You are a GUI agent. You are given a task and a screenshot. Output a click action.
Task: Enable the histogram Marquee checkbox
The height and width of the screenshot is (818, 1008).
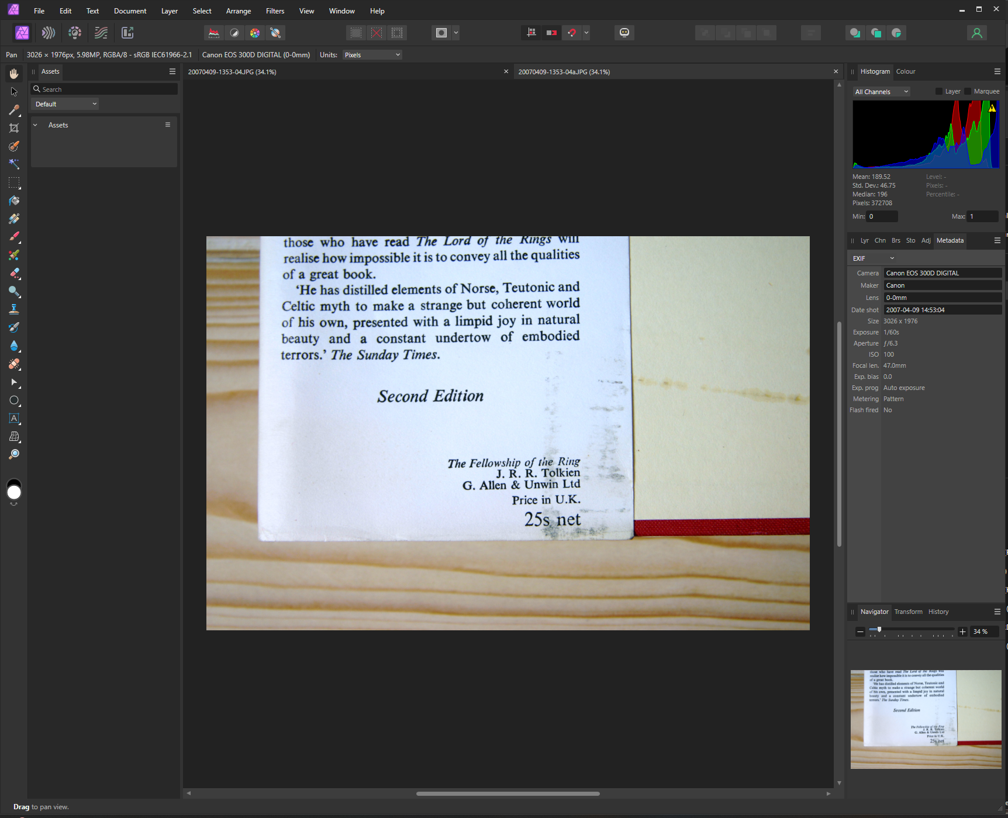pyautogui.click(x=968, y=91)
